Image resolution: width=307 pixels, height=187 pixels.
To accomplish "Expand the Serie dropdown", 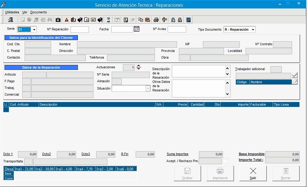I will [x=34, y=29].
